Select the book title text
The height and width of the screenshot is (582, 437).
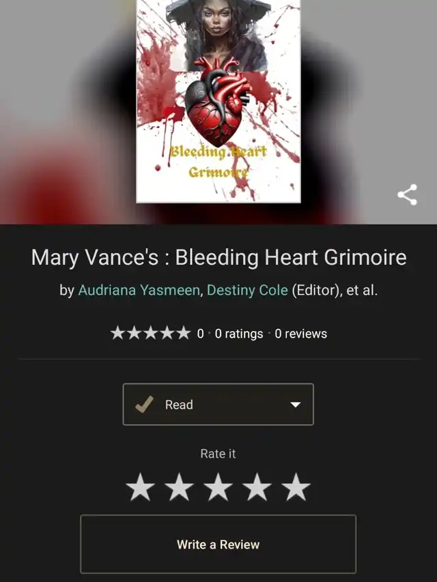[218, 257]
